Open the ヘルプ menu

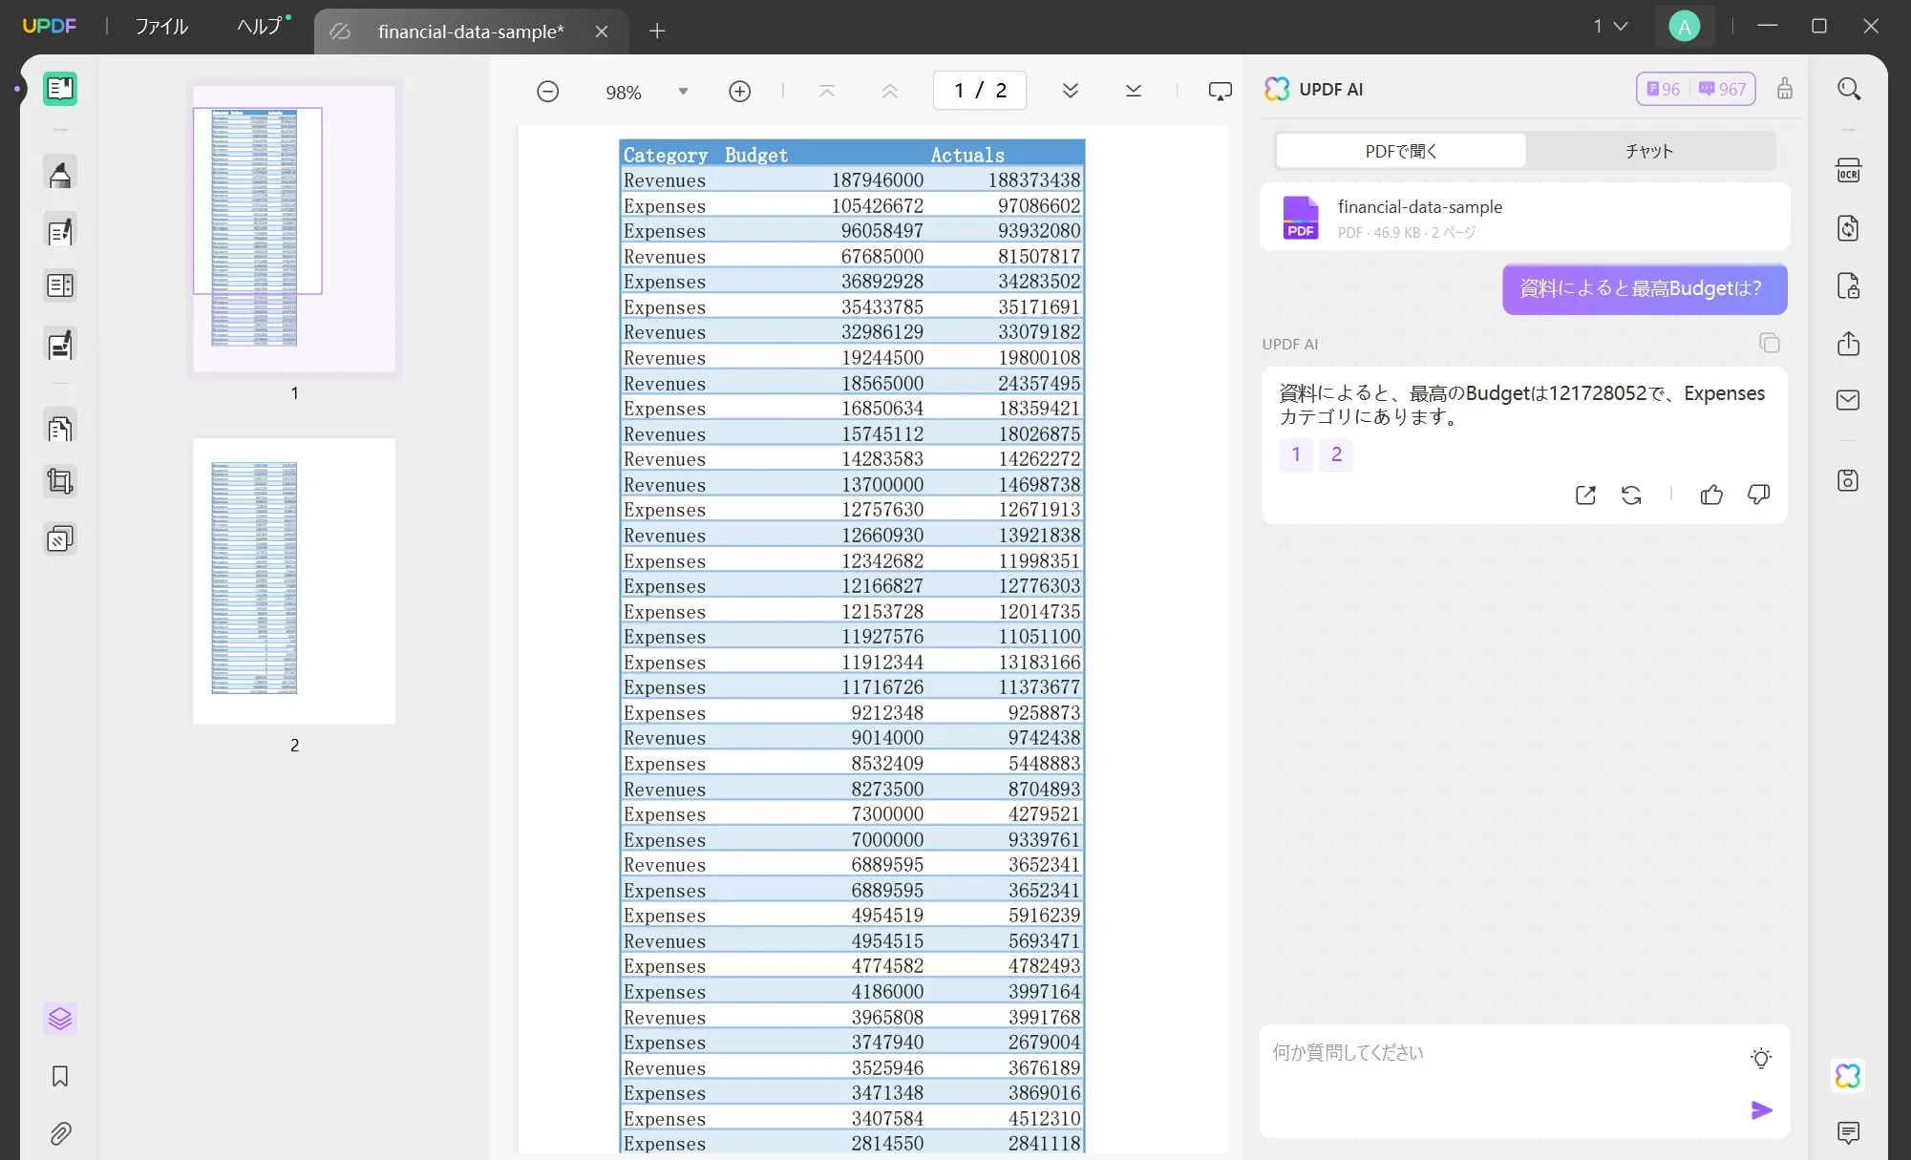pos(263,27)
